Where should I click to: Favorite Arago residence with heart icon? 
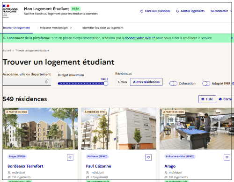(x=227, y=157)
